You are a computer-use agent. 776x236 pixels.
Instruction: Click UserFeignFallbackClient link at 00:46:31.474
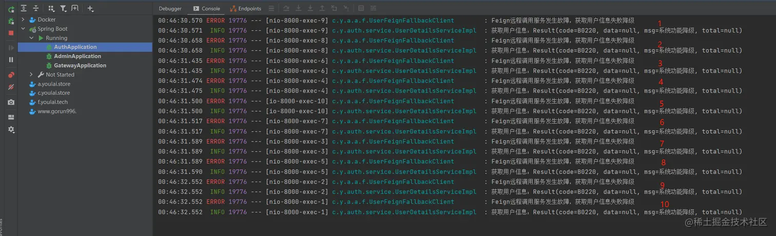coord(393,81)
